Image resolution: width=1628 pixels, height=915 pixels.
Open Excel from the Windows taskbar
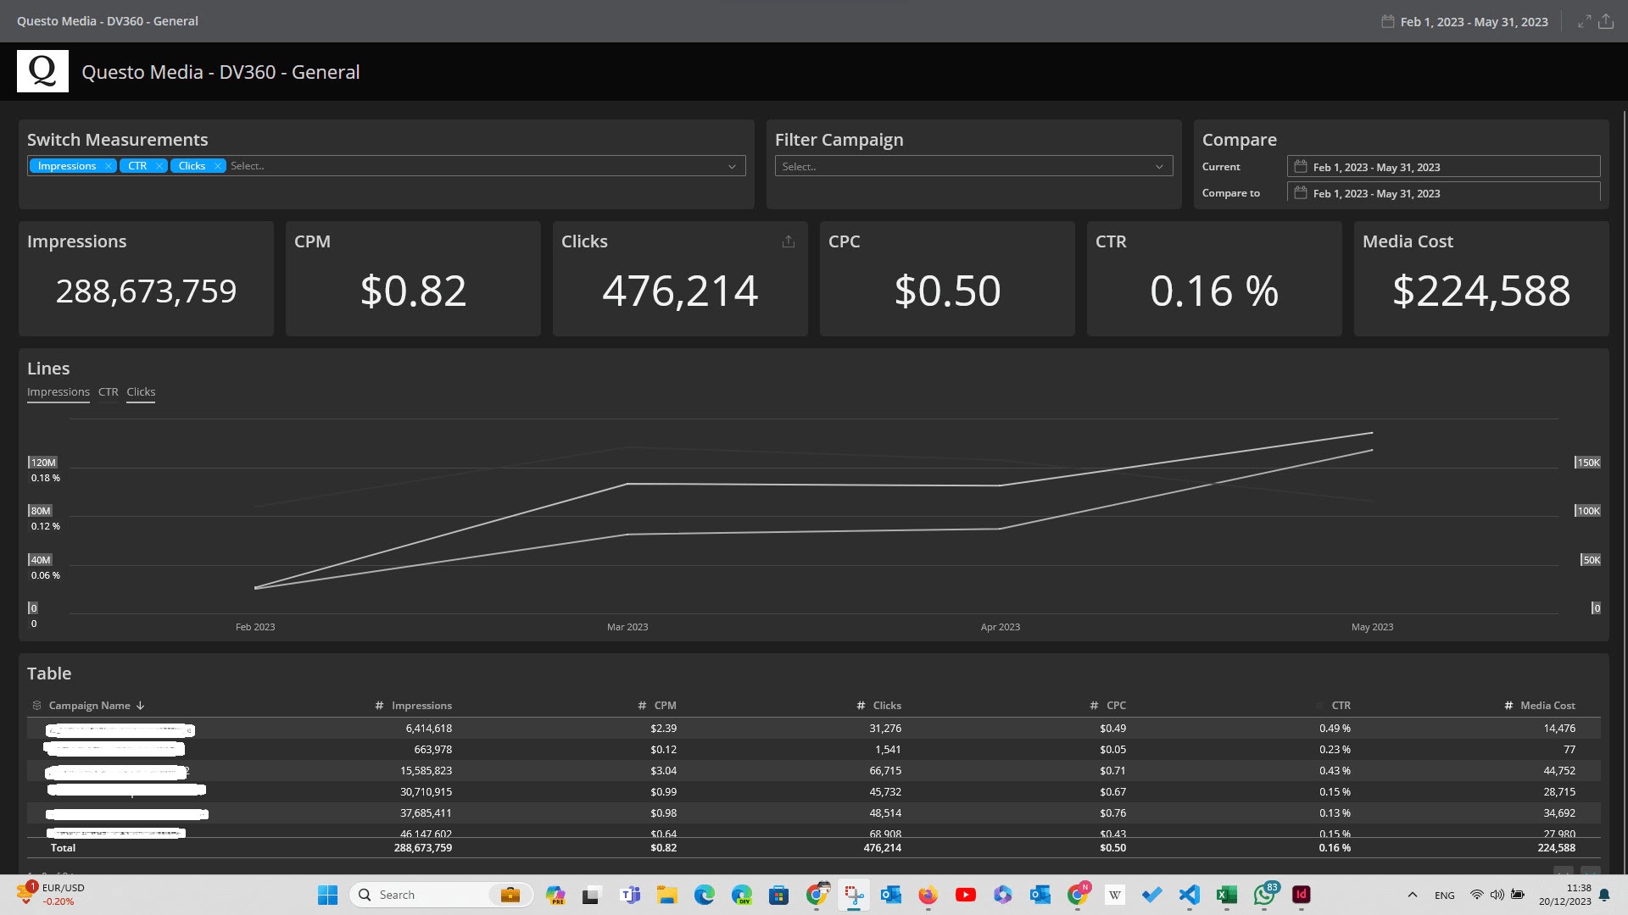tap(1226, 895)
